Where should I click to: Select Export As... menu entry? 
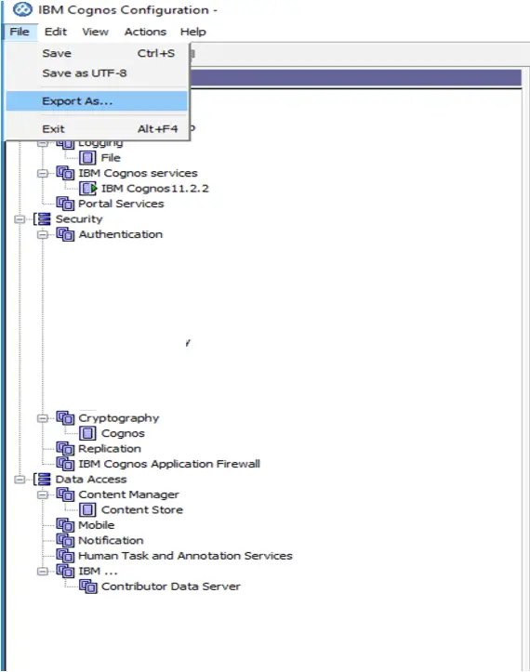[97, 101]
